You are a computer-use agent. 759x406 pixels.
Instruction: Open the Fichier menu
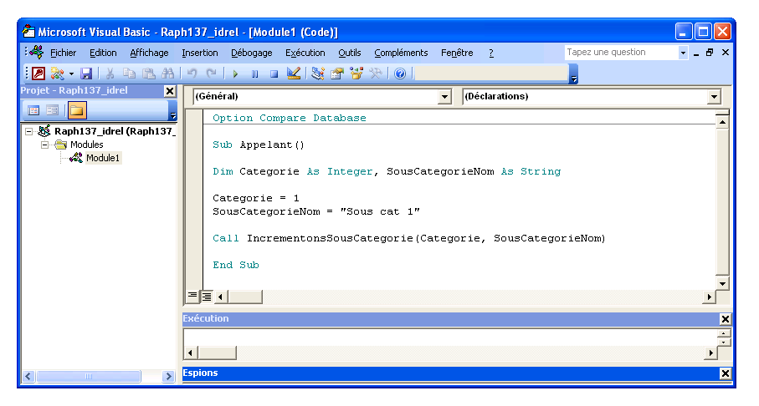click(63, 53)
